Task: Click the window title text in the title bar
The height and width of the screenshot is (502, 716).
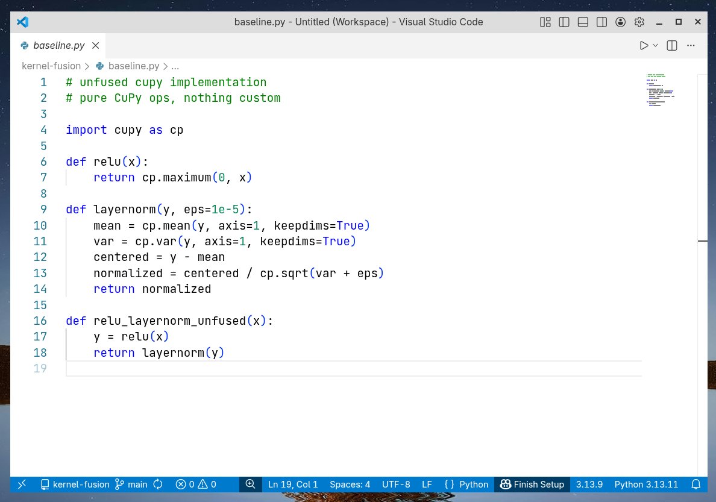Action: pyautogui.click(x=359, y=22)
